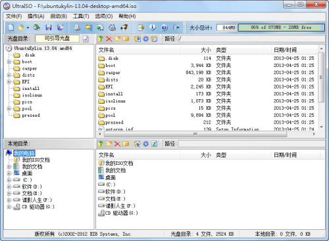Viewport: 329px width, 241px height.
Task: Click the 844MB total size field
Action: click(227, 28)
